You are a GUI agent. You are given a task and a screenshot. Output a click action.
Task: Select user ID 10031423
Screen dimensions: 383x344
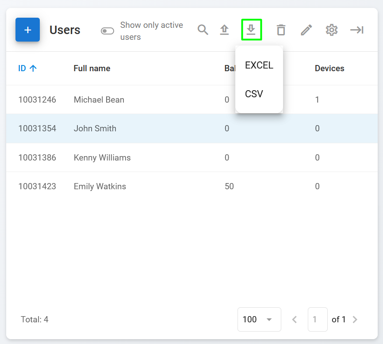tap(37, 186)
